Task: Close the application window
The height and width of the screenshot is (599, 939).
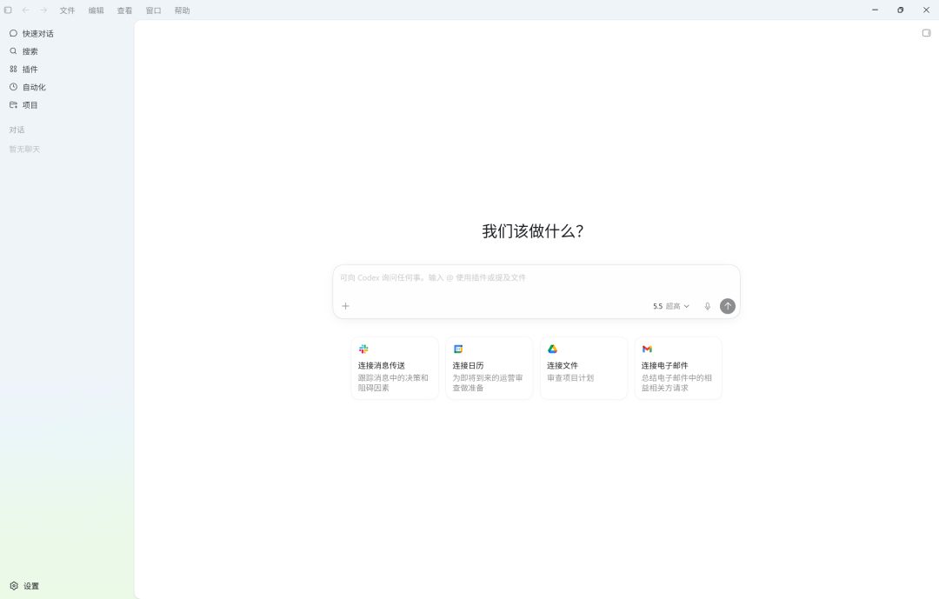Action: tap(927, 10)
